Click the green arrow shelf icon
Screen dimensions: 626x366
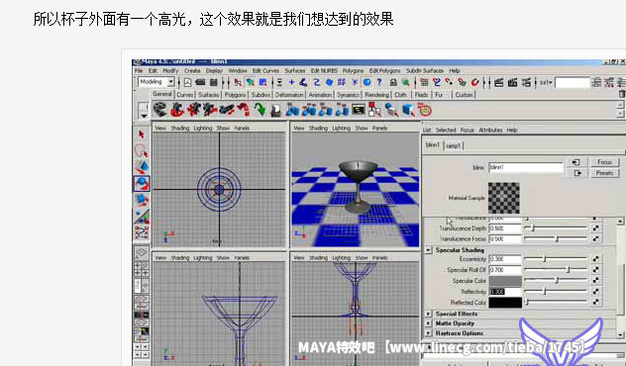pyautogui.click(x=260, y=109)
